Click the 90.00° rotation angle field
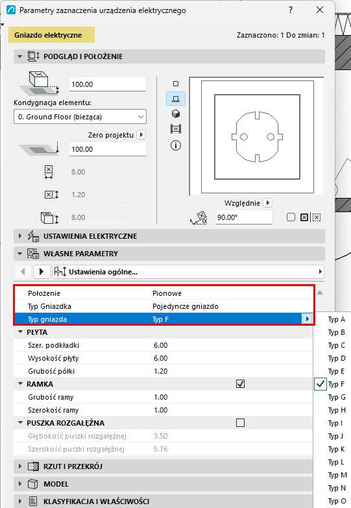The width and height of the screenshot is (351, 508). point(244,217)
